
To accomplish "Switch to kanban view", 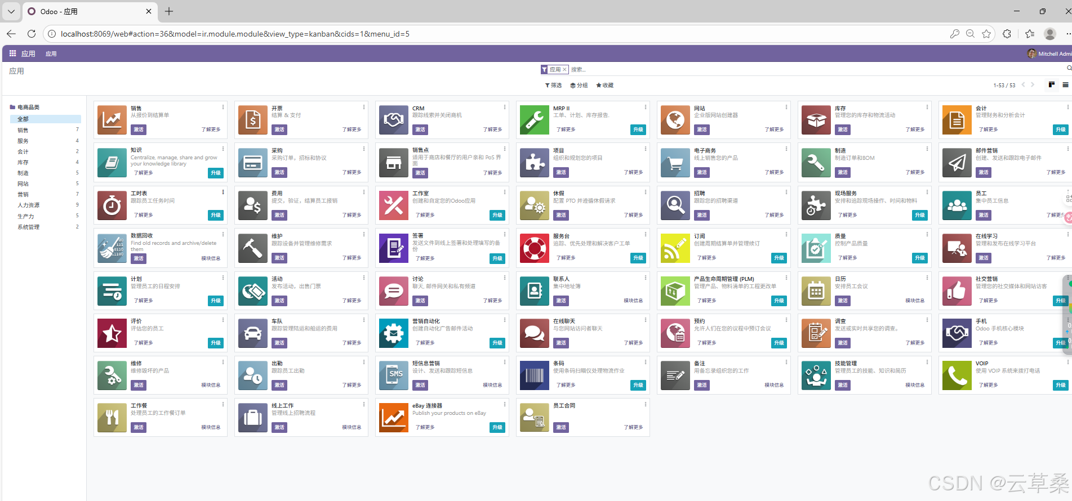I will (x=1051, y=85).
